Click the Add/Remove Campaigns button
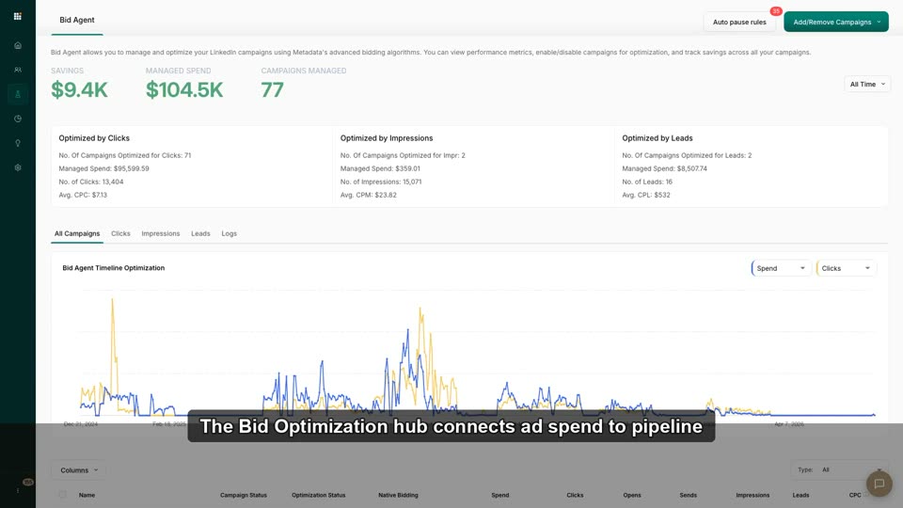 pos(835,22)
